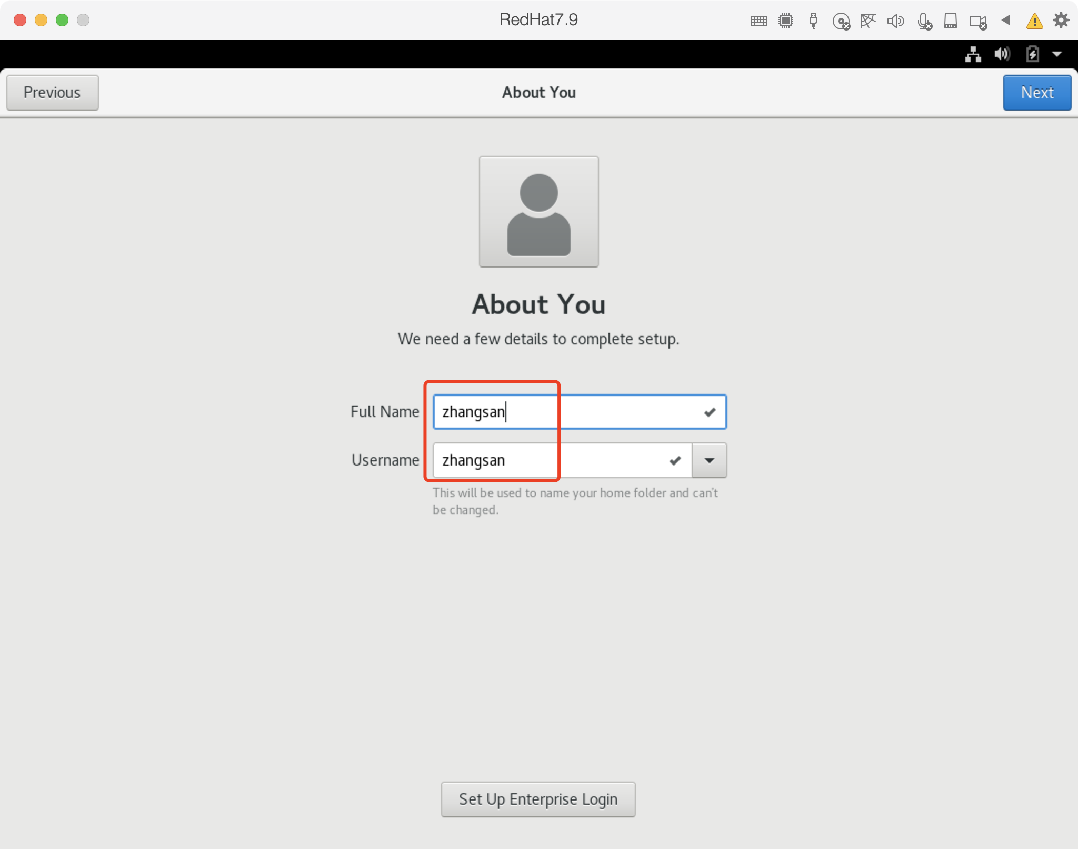Image resolution: width=1078 pixels, height=849 pixels.
Task: Expand the Username suggestions dropdown
Action: tap(709, 460)
